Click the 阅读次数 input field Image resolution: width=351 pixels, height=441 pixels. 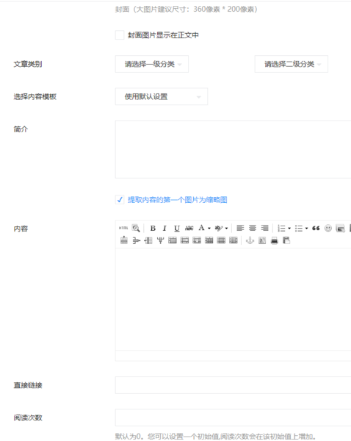233,417
